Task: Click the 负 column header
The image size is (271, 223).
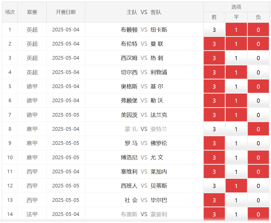Action: pos(258,17)
